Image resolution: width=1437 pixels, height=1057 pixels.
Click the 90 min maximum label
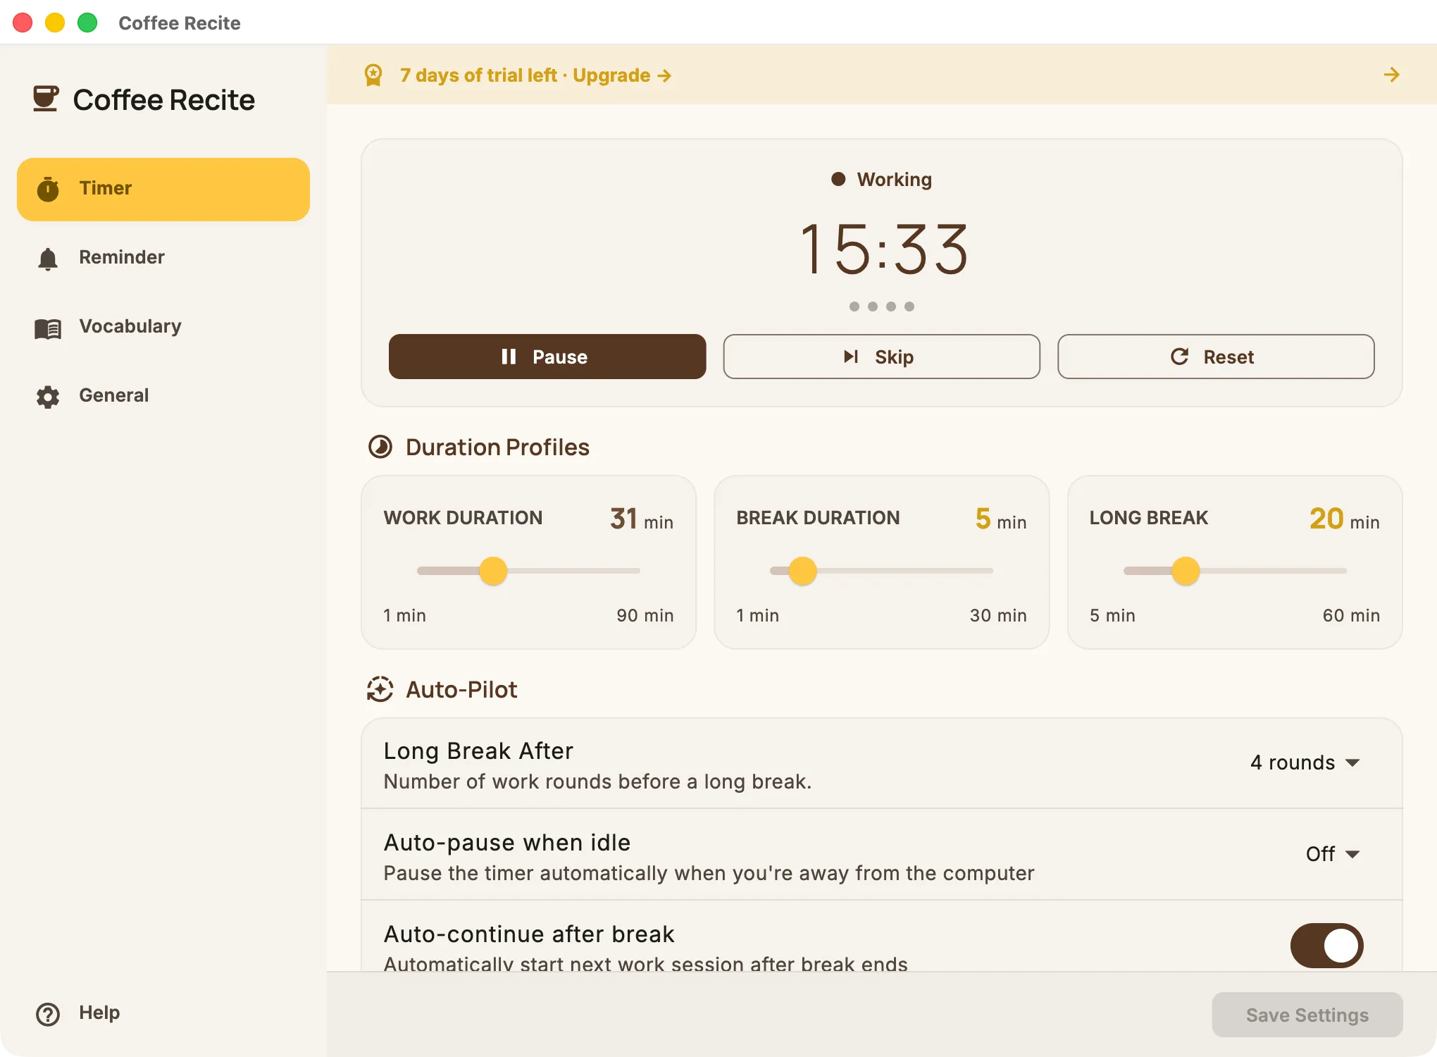point(645,615)
